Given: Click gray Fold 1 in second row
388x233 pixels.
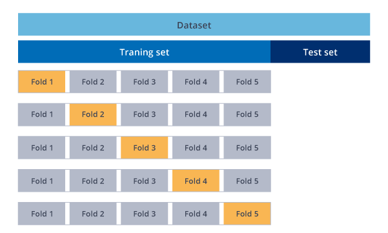Looking at the screenshot, I should tap(41, 114).
